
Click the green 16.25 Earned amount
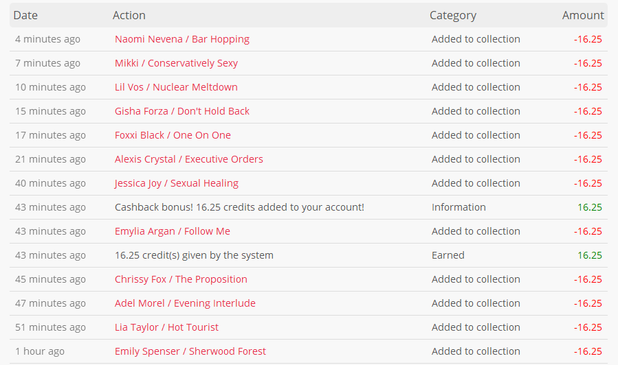pyautogui.click(x=590, y=255)
